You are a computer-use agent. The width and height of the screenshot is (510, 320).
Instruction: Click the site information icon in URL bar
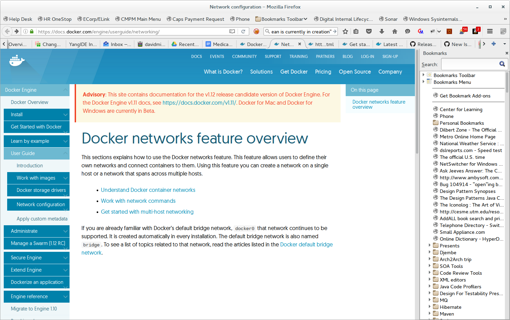[25, 31]
